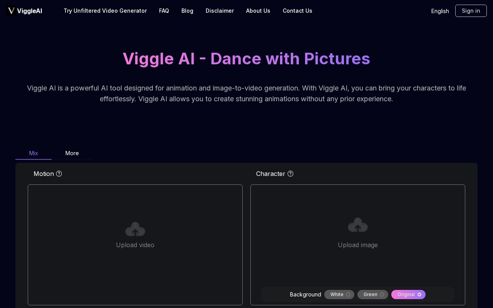Open the FAQ menu item
This screenshot has width=493, height=308.
(x=164, y=11)
